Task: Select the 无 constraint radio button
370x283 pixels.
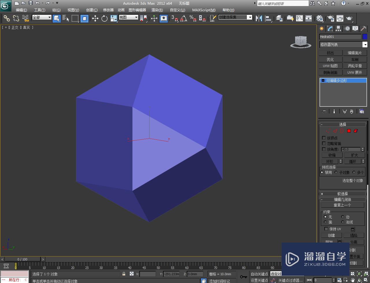Action: tap(325, 217)
